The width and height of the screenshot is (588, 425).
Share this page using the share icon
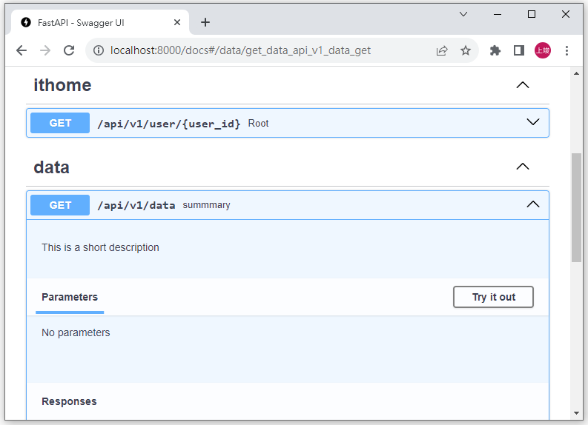tap(442, 50)
